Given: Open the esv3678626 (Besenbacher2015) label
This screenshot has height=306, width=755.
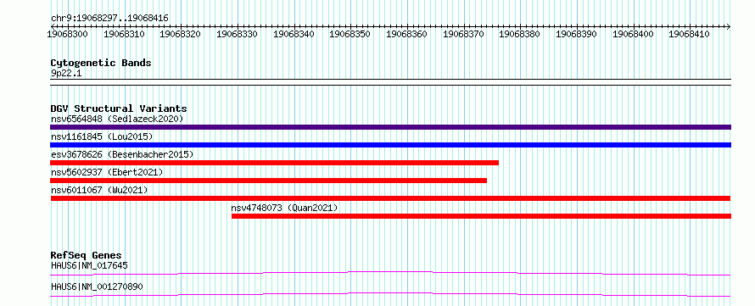Looking at the screenshot, I should point(122,154).
